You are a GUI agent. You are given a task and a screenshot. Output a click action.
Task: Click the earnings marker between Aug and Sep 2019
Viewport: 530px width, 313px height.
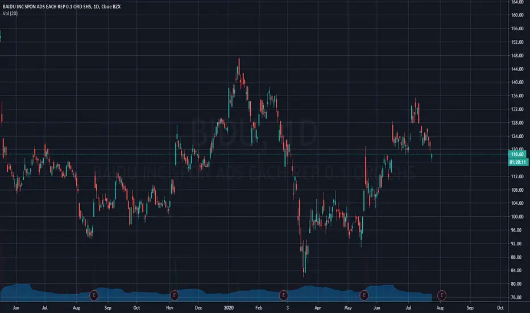click(94, 295)
